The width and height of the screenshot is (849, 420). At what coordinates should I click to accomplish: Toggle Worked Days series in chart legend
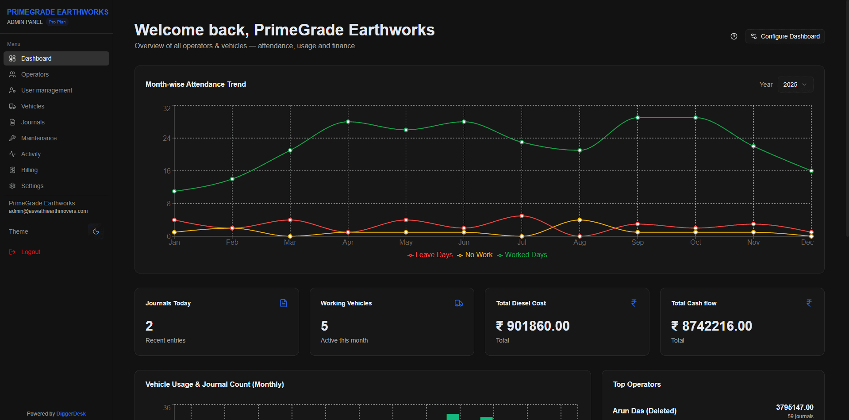[x=522, y=255]
